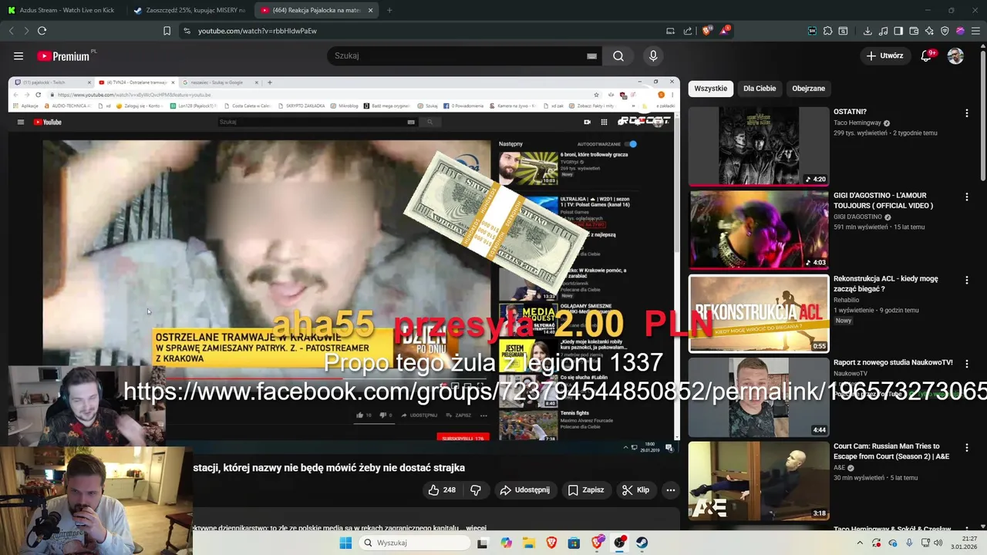Open the Rekonstrukcja ACL video thumbnail
The width and height of the screenshot is (987, 555).
point(759,314)
